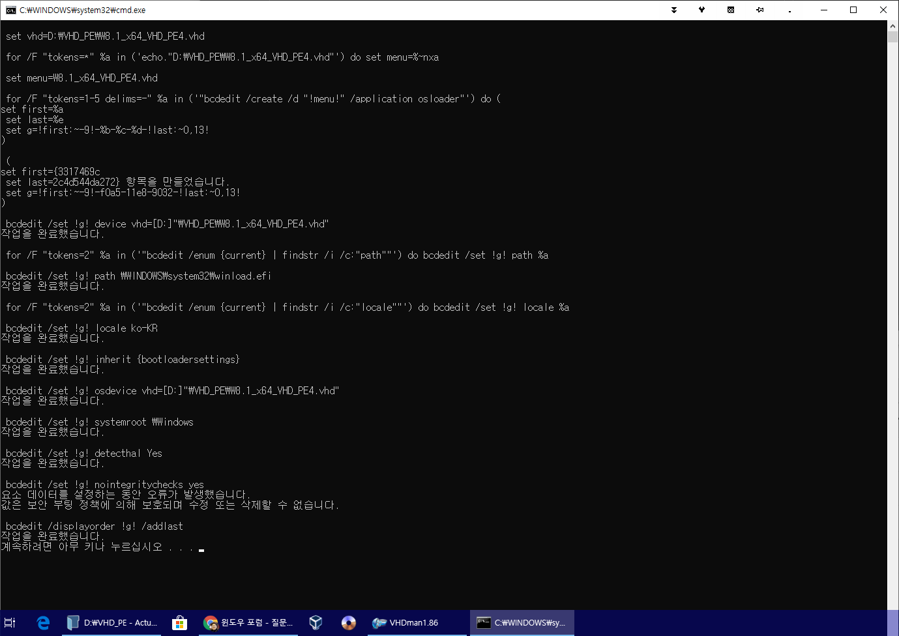This screenshot has width=899, height=636.
Task: Open Task View on the taskbar
Action: tap(10, 623)
